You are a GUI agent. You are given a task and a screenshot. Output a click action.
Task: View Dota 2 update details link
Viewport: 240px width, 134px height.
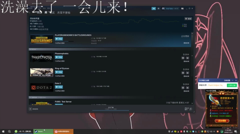click(x=186, y=91)
